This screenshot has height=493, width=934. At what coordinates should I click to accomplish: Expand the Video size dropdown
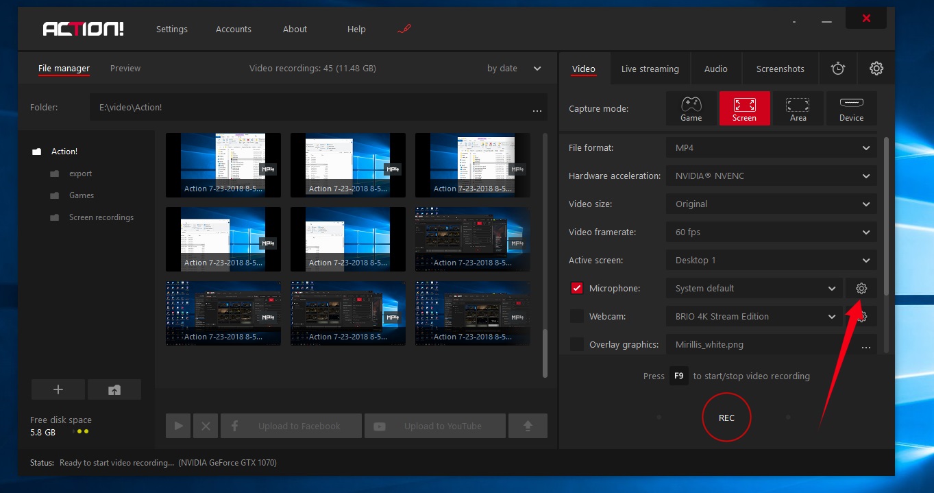pos(772,204)
